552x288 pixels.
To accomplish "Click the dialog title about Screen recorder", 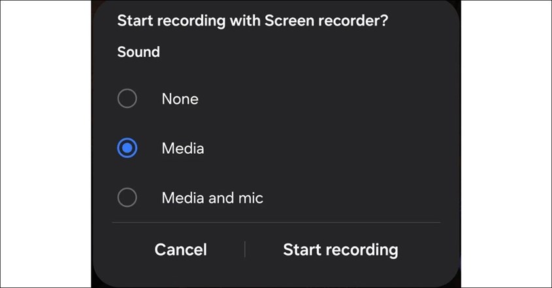I will point(252,20).
